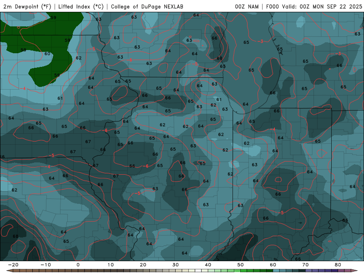Click the 20 label on the color scale
The height and width of the screenshot is (273, 364).
[x=143, y=265]
